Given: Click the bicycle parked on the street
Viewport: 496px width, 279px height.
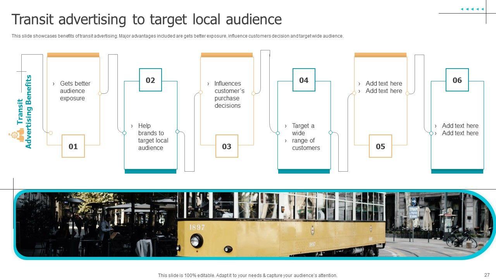Looking at the screenshot, I should (x=461, y=239).
